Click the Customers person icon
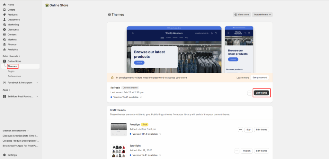Viewport: 329px width, 159px height. (x=4, y=20)
